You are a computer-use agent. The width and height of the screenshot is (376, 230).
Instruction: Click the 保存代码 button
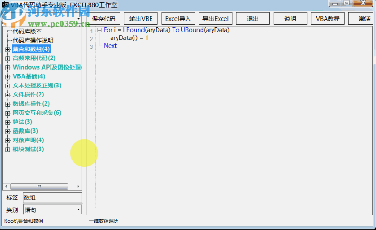point(103,19)
